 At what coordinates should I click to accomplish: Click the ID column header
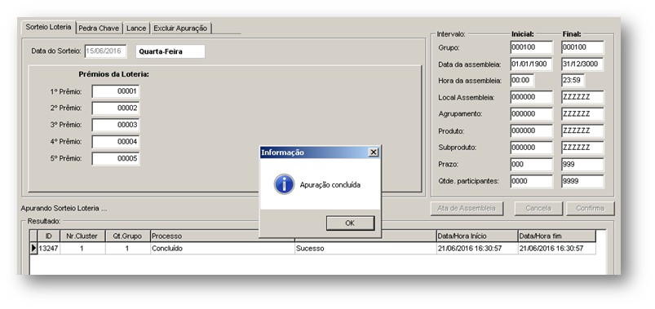click(48, 236)
